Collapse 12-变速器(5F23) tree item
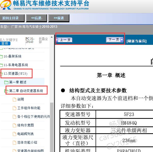 click(16, 74)
